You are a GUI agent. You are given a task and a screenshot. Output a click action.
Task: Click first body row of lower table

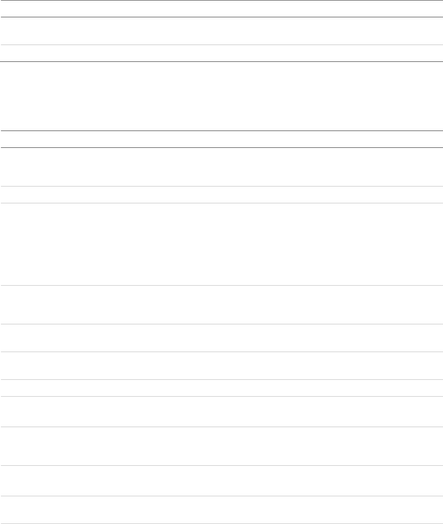point(221,166)
